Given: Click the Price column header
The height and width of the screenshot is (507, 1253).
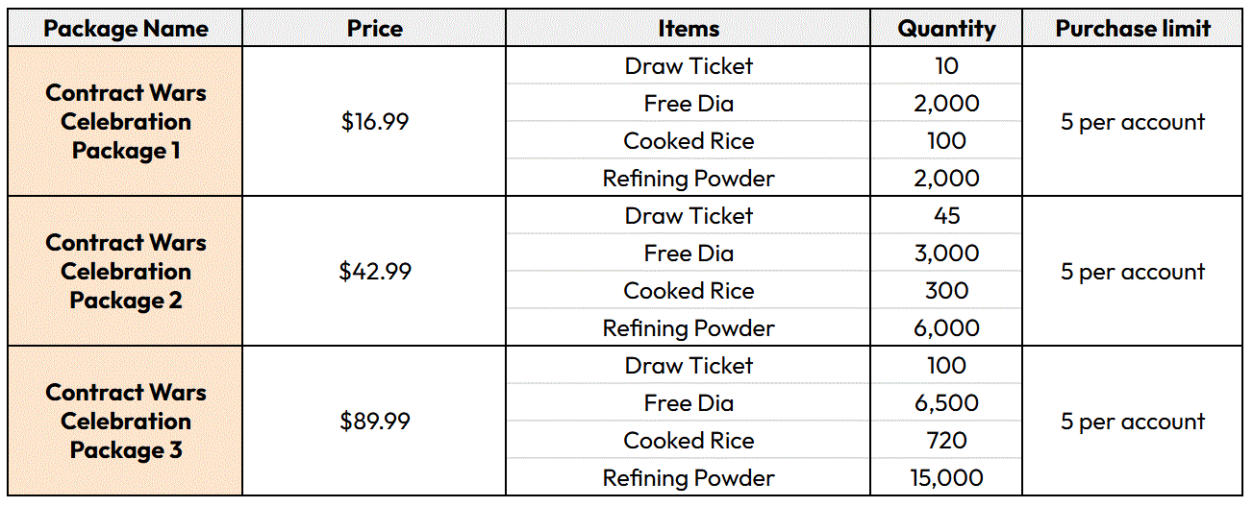Looking at the screenshot, I should tap(374, 29).
